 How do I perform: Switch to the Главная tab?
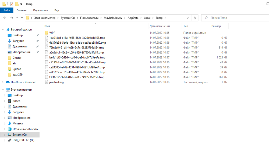tap(22, 10)
